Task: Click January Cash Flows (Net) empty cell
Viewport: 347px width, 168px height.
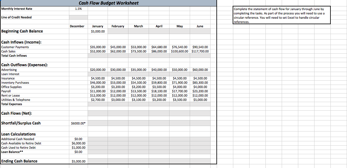Action: (97, 113)
